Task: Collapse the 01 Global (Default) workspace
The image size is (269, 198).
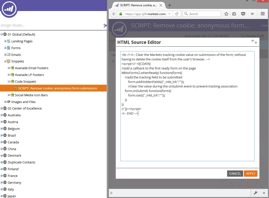Action: pos(2,34)
